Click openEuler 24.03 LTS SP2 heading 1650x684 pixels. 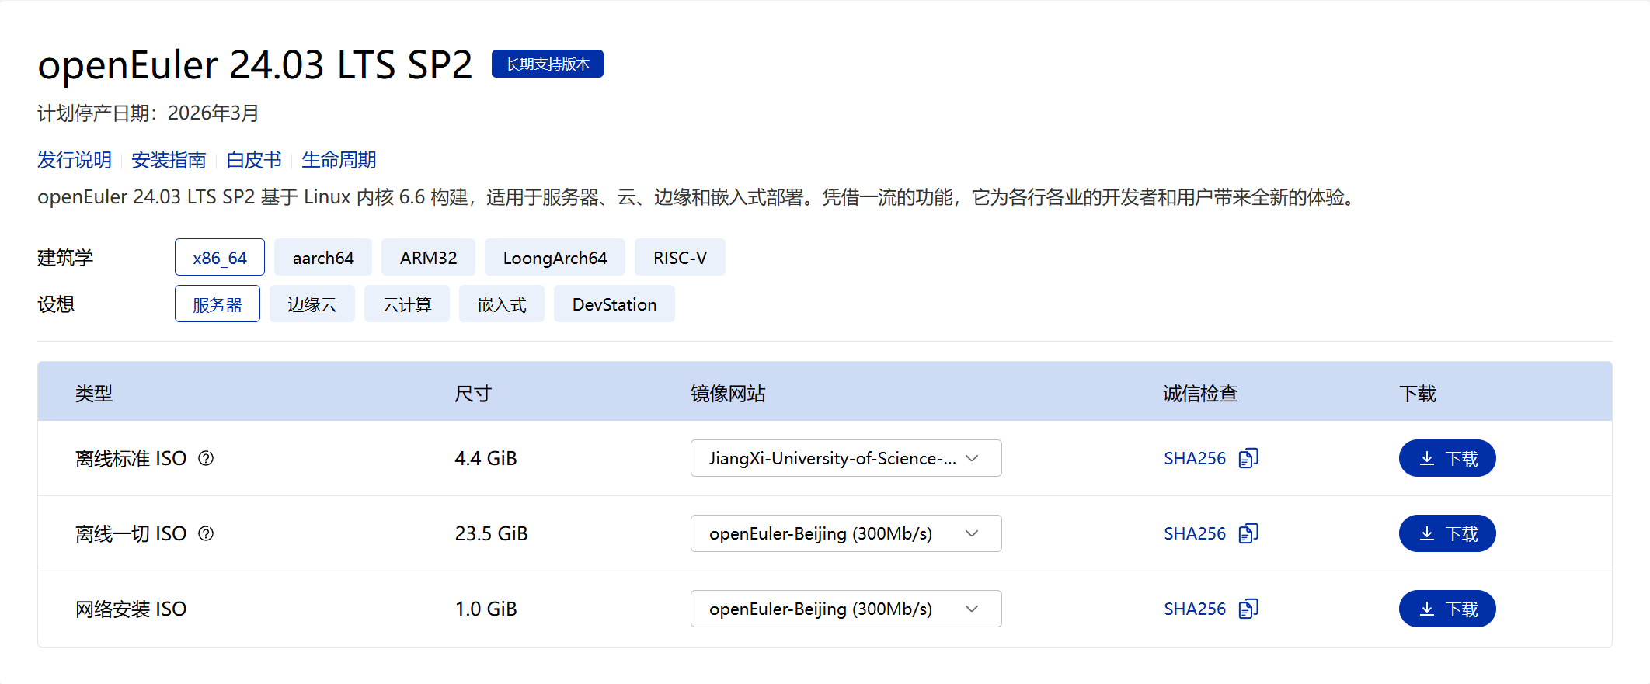pyautogui.click(x=255, y=64)
